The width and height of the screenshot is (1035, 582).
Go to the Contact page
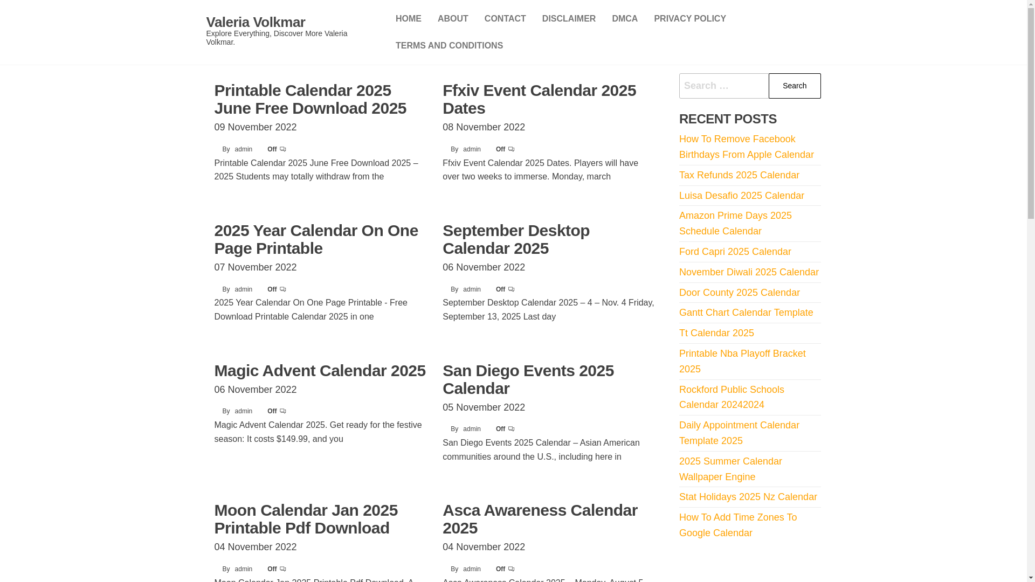tap(505, 19)
